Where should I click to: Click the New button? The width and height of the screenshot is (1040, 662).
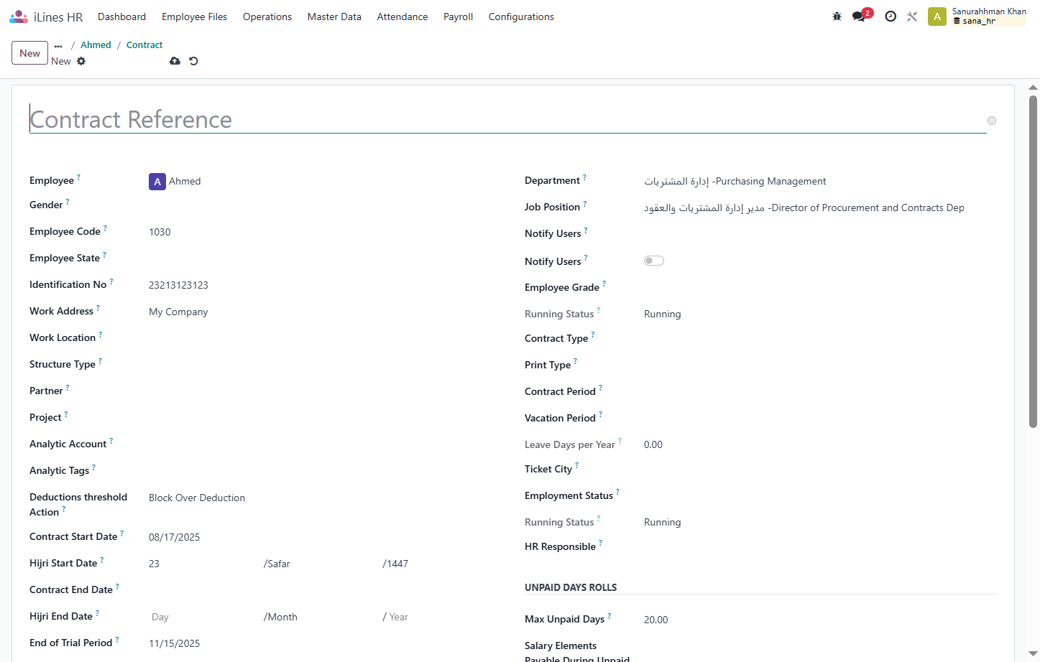click(30, 53)
